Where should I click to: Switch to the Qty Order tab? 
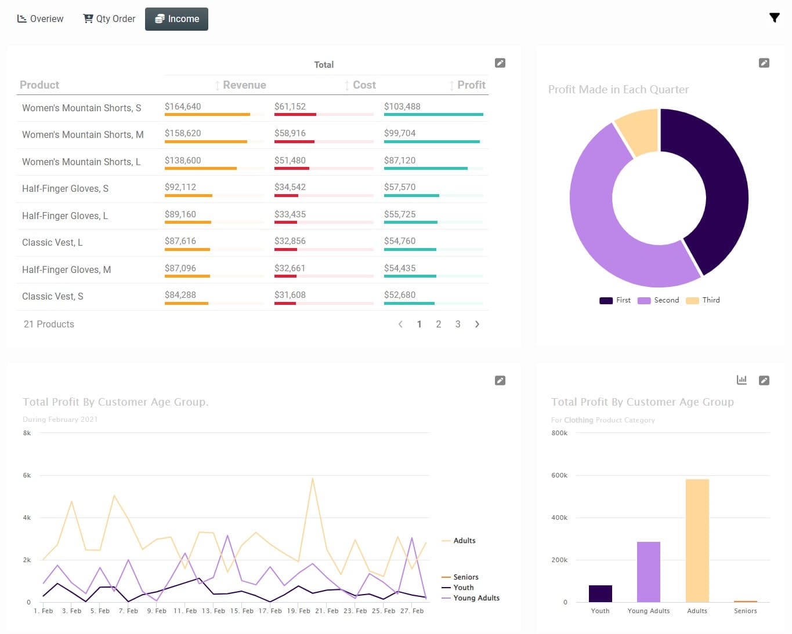click(109, 19)
